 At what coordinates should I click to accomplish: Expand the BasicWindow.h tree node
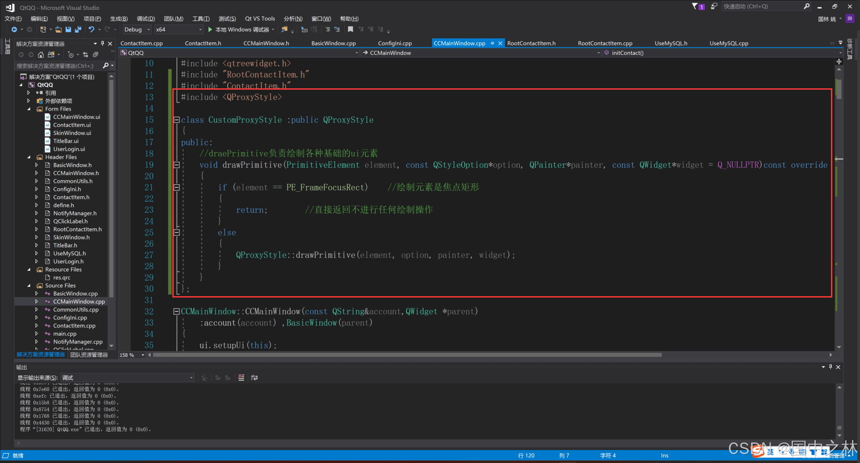[37, 165]
